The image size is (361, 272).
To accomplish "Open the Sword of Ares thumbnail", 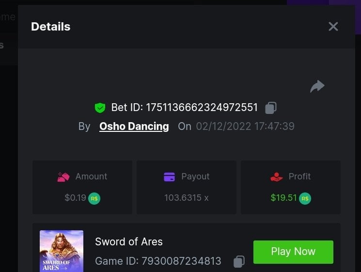I will pos(62,251).
